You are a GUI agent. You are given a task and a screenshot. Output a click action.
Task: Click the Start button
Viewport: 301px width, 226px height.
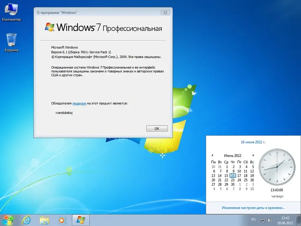[x=8, y=220]
